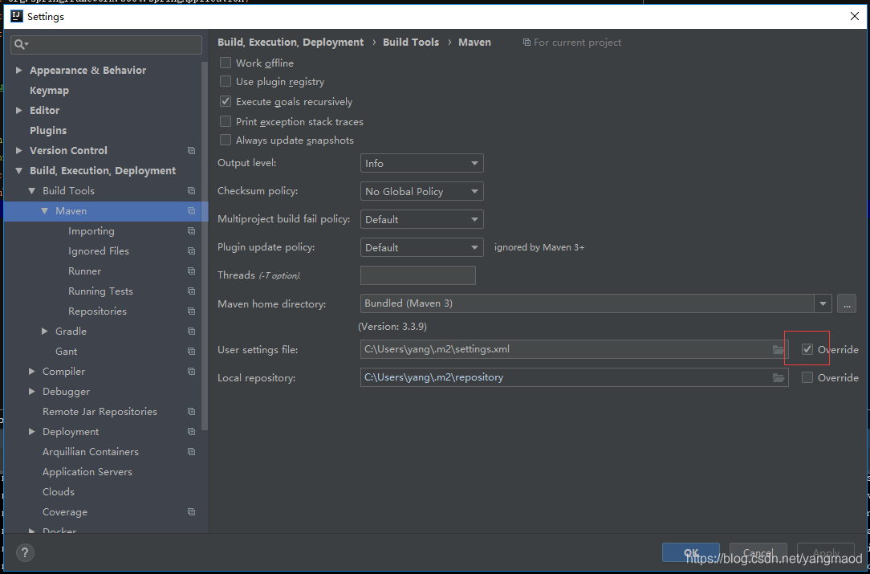Click the settings tree vertical scrollbar
This screenshot has width=870, height=574.
coord(205,244)
